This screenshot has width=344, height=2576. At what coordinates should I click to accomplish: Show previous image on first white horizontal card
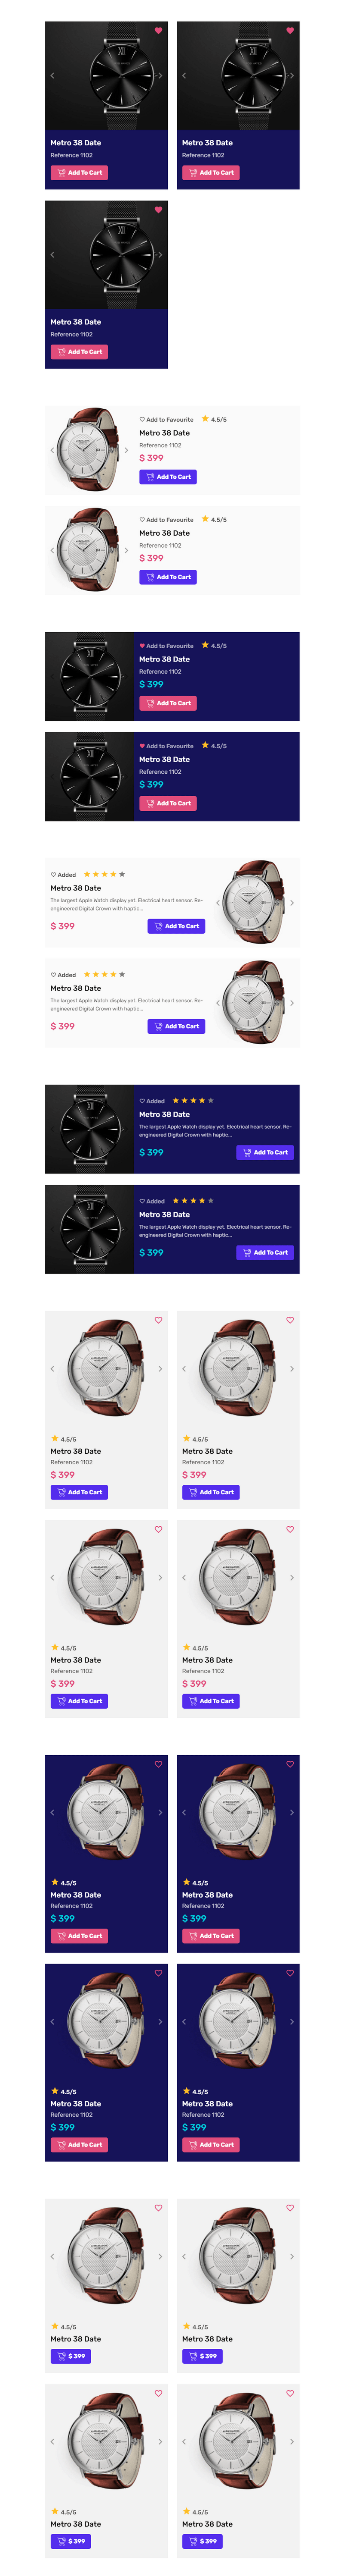tap(53, 450)
